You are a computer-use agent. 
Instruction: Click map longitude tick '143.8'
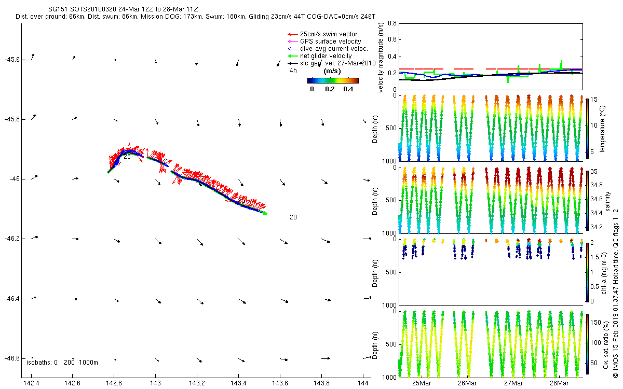[321, 383]
